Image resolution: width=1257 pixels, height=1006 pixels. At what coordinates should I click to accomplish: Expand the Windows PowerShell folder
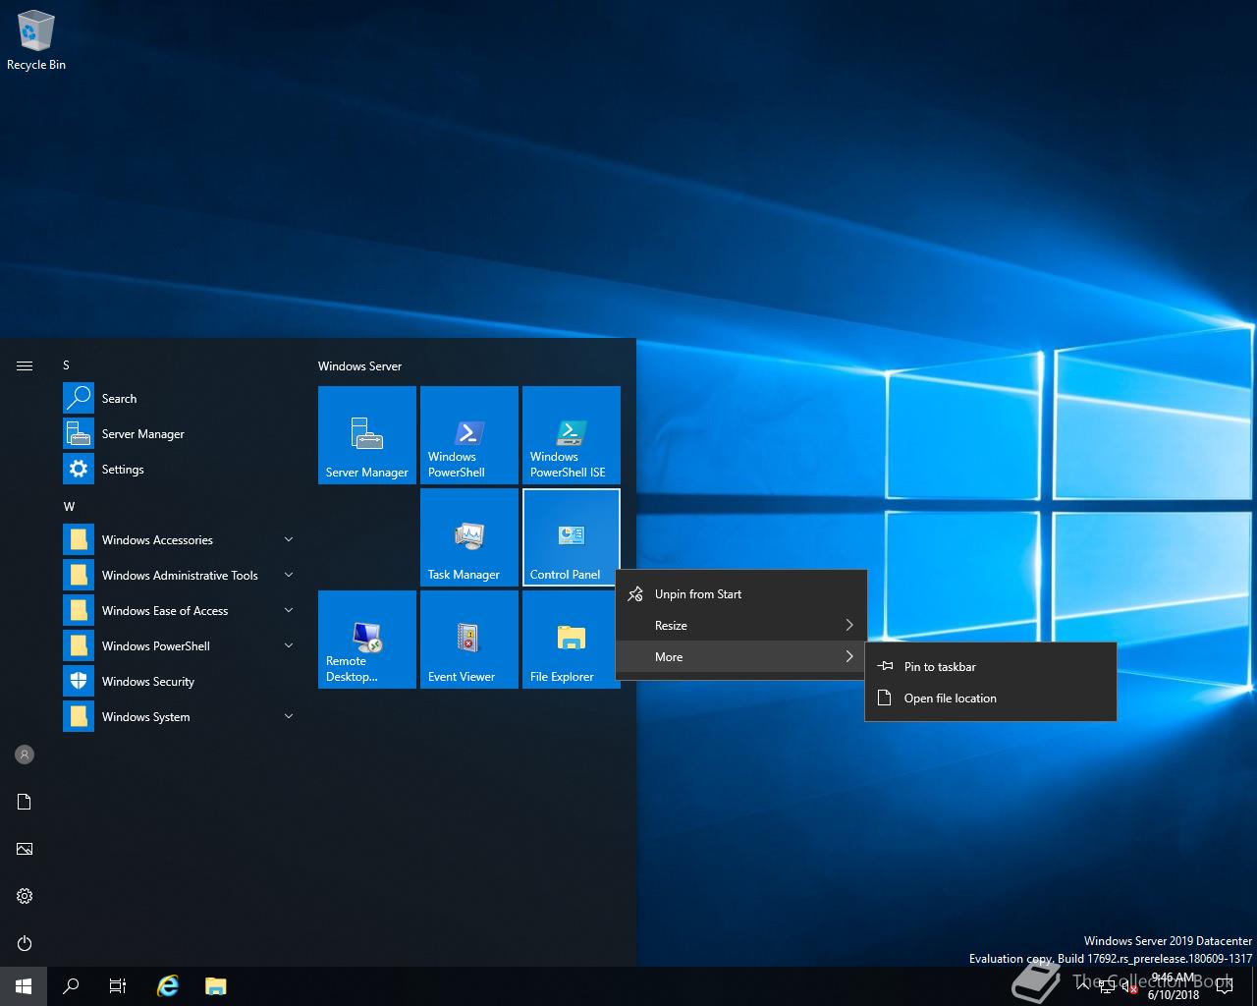click(181, 646)
